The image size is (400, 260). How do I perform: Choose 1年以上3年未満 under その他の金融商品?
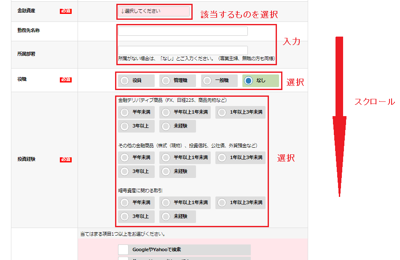pyautogui.click(x=222, y=158)
